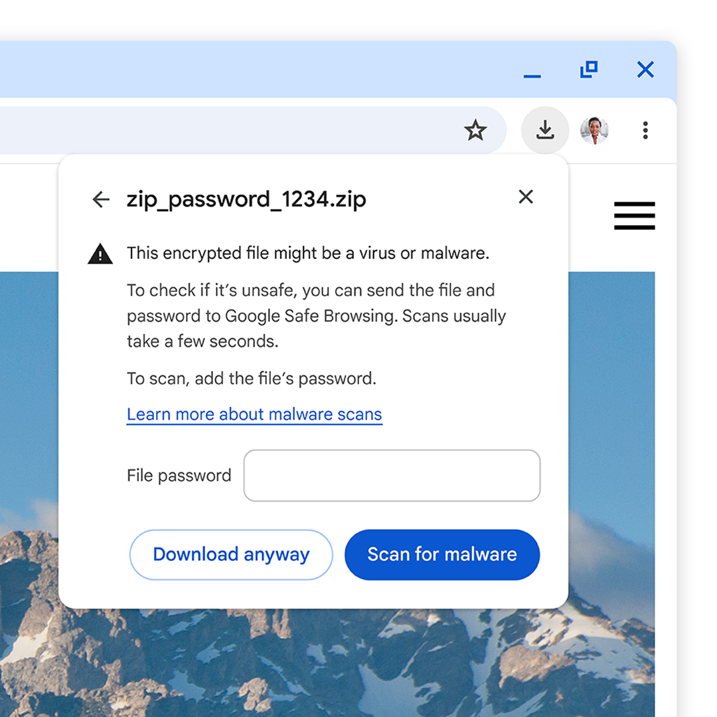Click the back arrow in the download dialog
The width and height of the screenshot is (717, 717).
100,199
